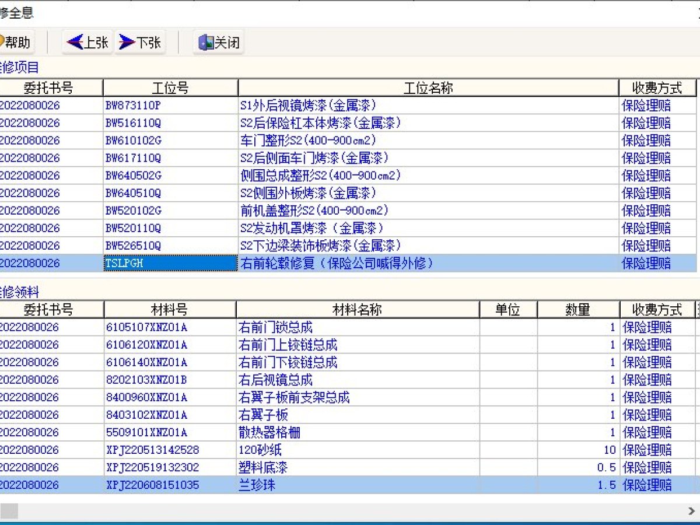
Task: Select material number 5509101XNZ01A
Action: pos(147,432)
